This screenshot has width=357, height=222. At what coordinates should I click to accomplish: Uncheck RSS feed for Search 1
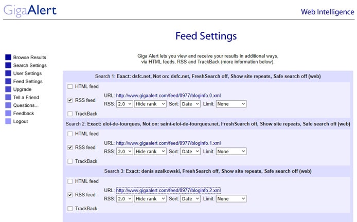pos(70,100)
